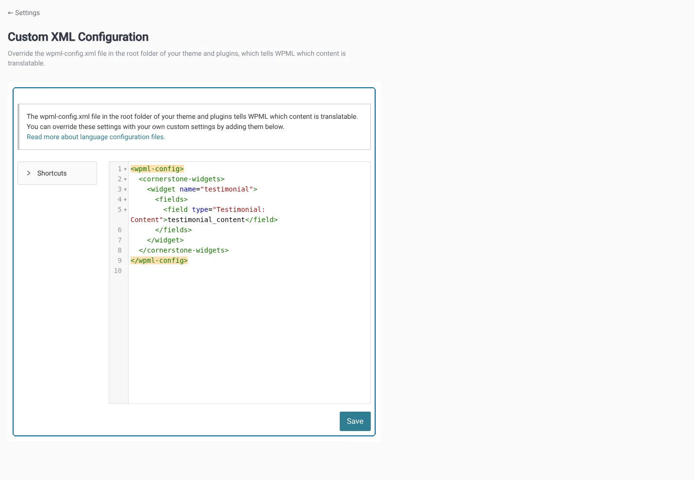Save the custom XML configuration
This screenshot has width=694, height=480.
point(355,421)
